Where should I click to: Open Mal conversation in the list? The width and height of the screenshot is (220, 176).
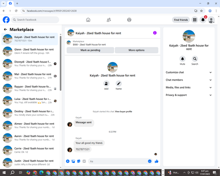29,76
